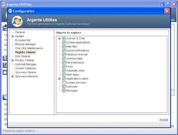Close the Configuration dialog
The image size is (178, 135).
[x=167, y=11]
